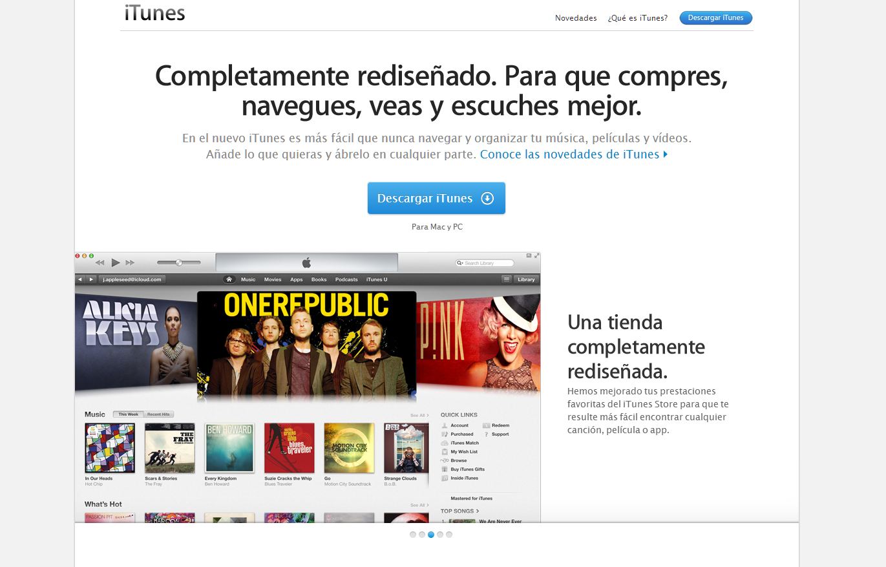Expand the TOP SONGS section arrow
The width and height of the screenshot is (886, 567).
pyautogui.click(x=478, y=511)
